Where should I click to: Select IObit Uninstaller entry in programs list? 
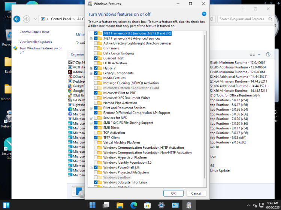pyautogui.click(x=76, y=95)
